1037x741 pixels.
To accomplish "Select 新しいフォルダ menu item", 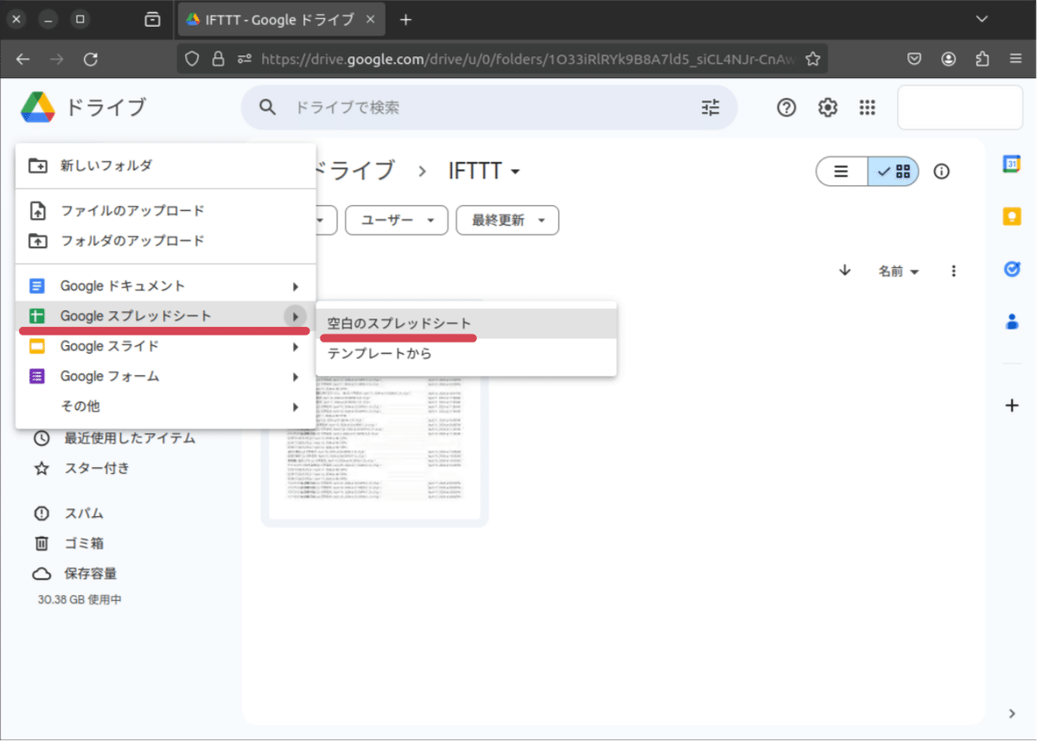I will [166, 165].
